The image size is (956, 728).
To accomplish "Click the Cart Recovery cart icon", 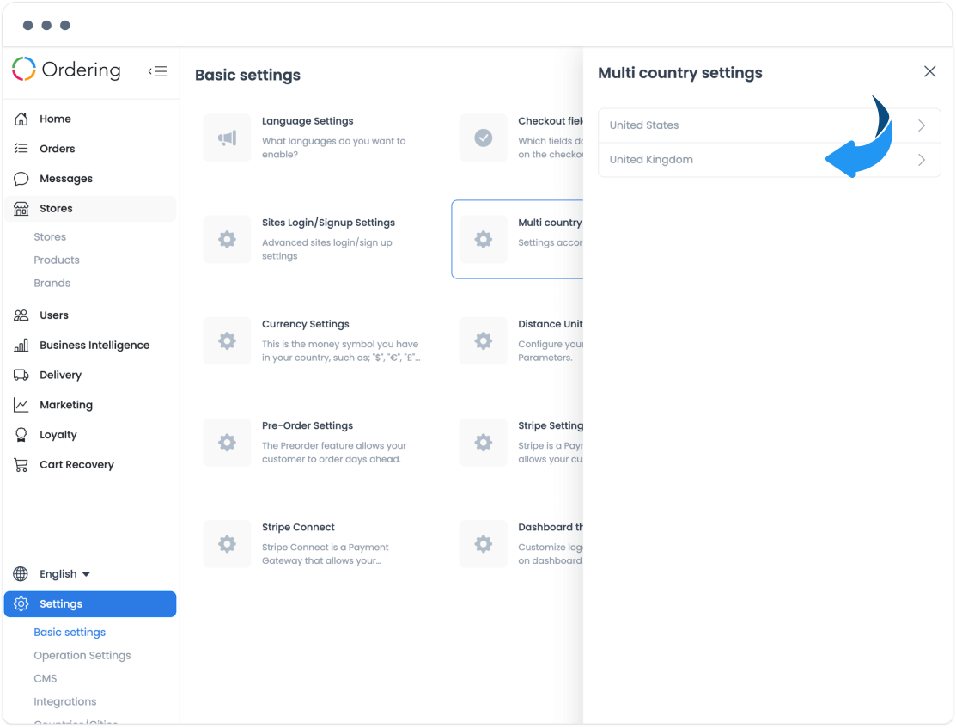I will tap(21, 464).
